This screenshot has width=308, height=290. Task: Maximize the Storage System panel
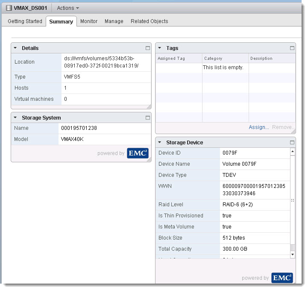[x=148, y=117]
